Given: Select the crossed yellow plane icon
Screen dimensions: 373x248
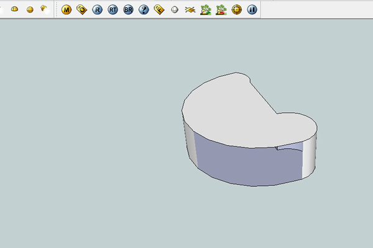Looking at the screenshot, I should coord(190,10).
